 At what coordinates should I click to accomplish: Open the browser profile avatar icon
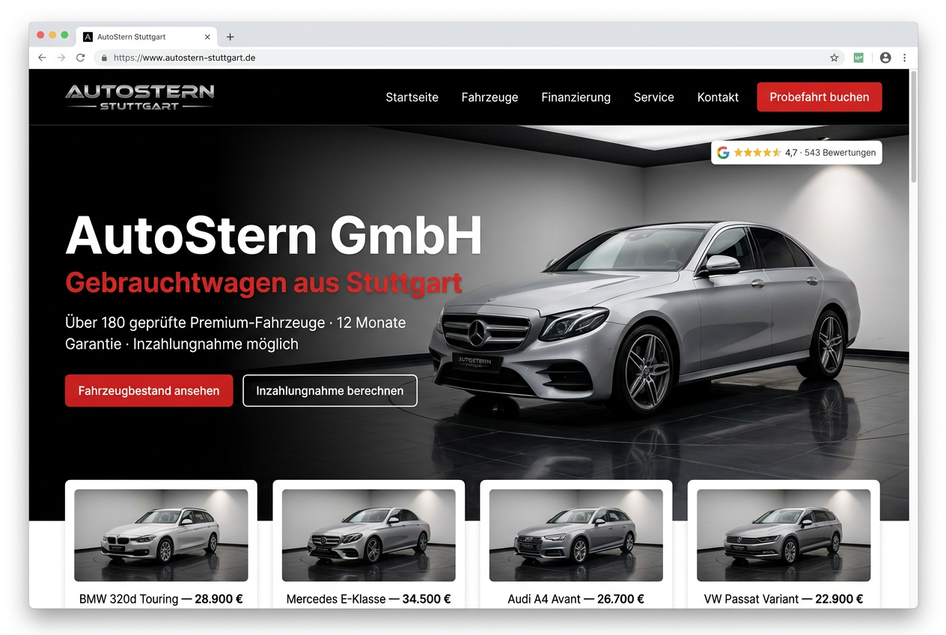tap(885, 58)
